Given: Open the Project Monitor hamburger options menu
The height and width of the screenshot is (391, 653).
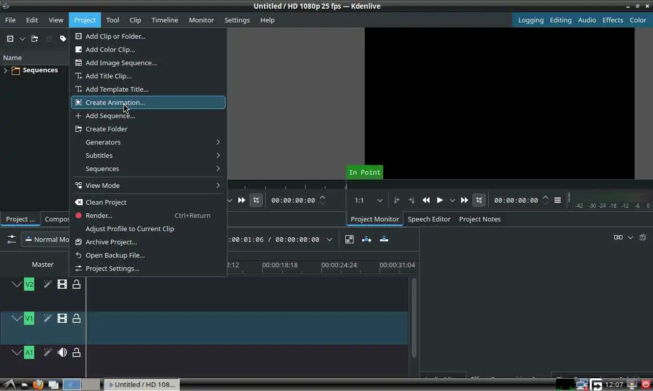Looking at the screenshot, I should pos(558,200).
